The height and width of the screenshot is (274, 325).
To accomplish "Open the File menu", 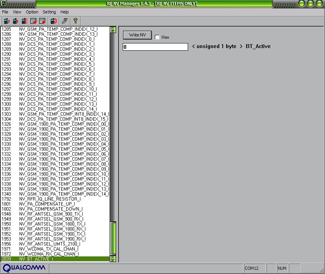I will pos(5,12).
